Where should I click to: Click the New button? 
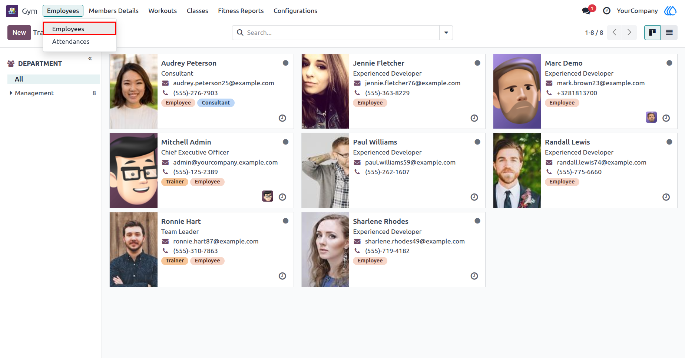pos(19,33)
